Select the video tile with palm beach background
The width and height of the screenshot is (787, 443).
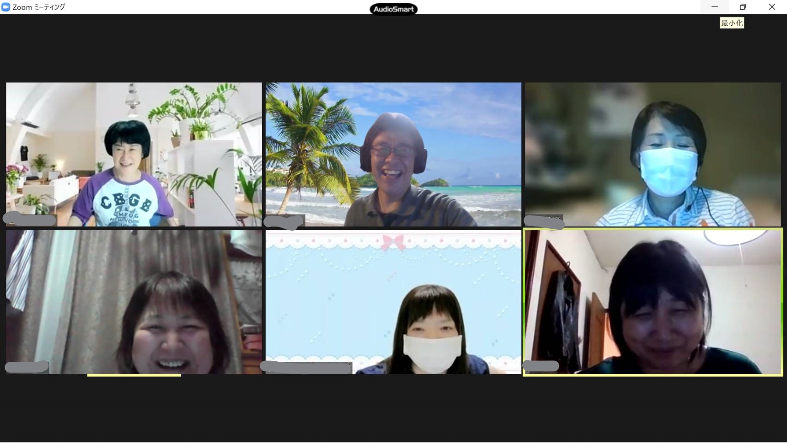[393, 154]
